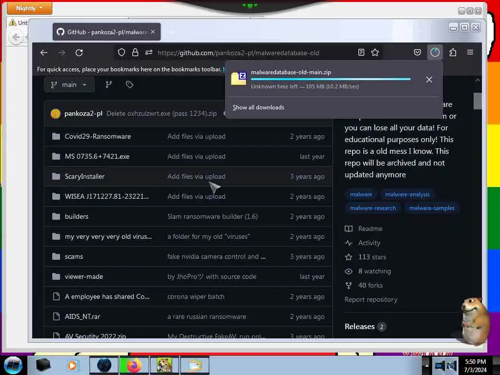Open the downloads toolbar button
The width and height of the screenshot is (500, 375).
tap(435, 52)
